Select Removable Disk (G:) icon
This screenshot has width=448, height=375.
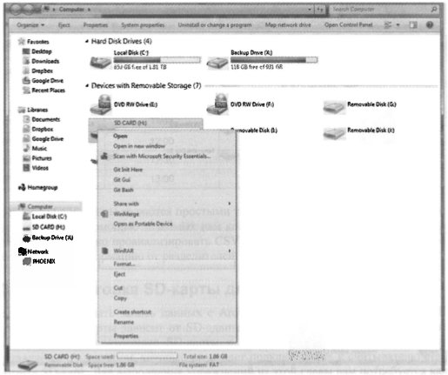click(334, 107)
